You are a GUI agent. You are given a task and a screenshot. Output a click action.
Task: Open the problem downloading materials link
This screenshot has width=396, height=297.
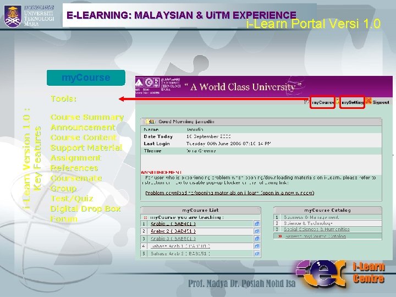[230, 193]
